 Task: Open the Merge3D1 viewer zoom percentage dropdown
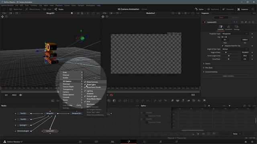4,13
